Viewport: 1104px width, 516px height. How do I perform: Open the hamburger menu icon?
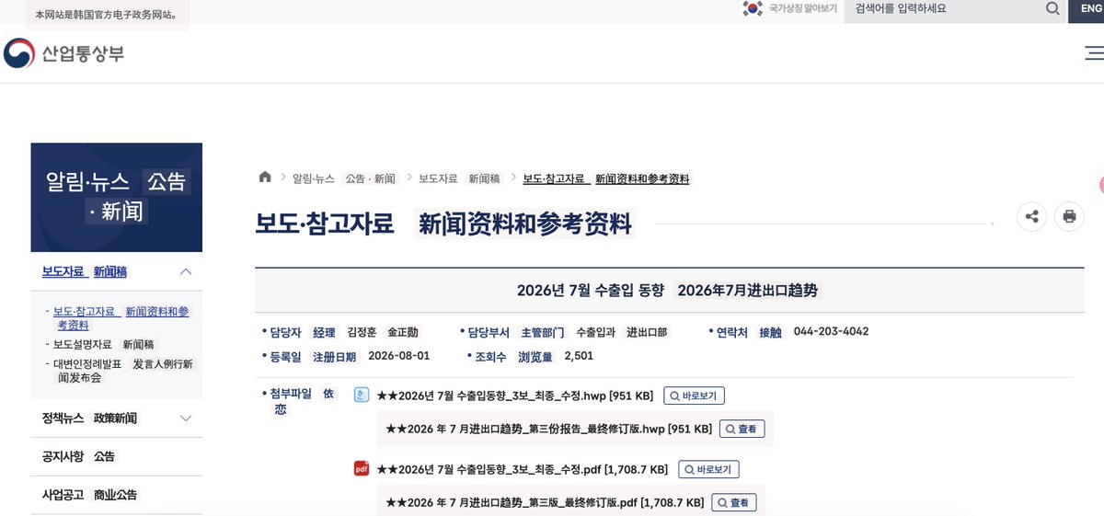[1094, 53]
